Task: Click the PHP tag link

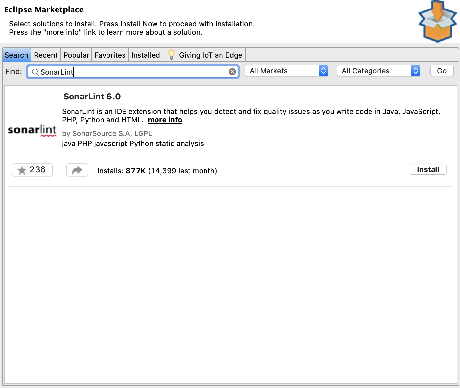Action: [85, 144]
